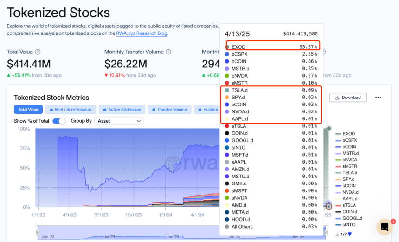The image size is (399, 242).
Task: Toggle bCOIN series in chart legend
Action: (346, 147)
